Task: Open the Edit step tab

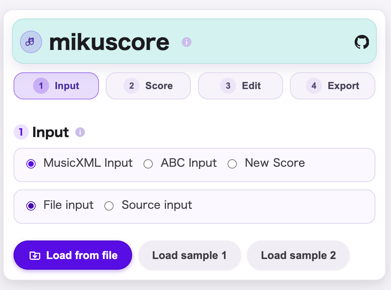Action: [240, 86]
